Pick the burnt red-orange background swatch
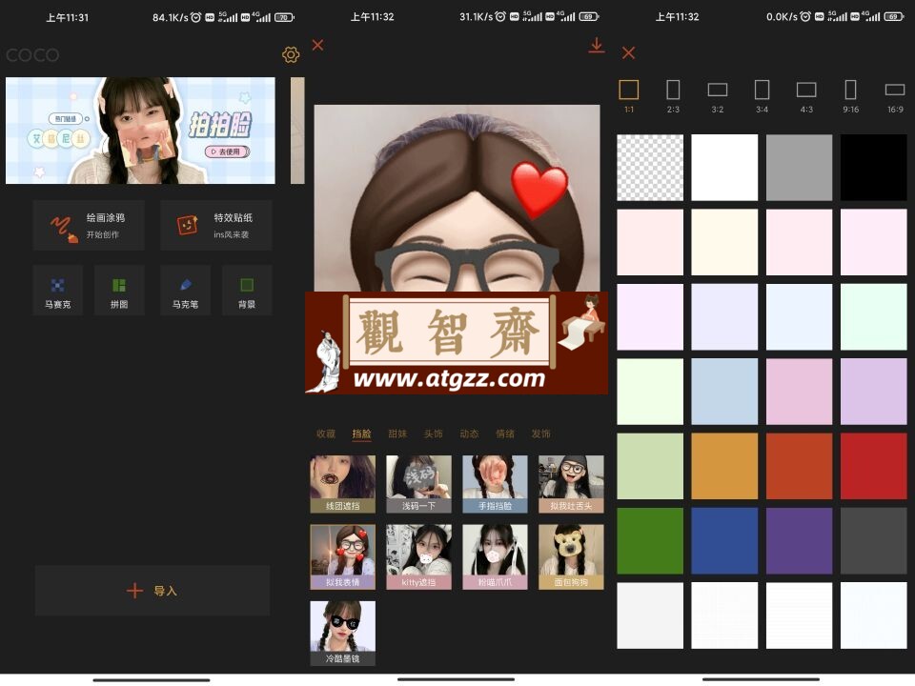The image size is (915, 686). (x=799, y=466)
